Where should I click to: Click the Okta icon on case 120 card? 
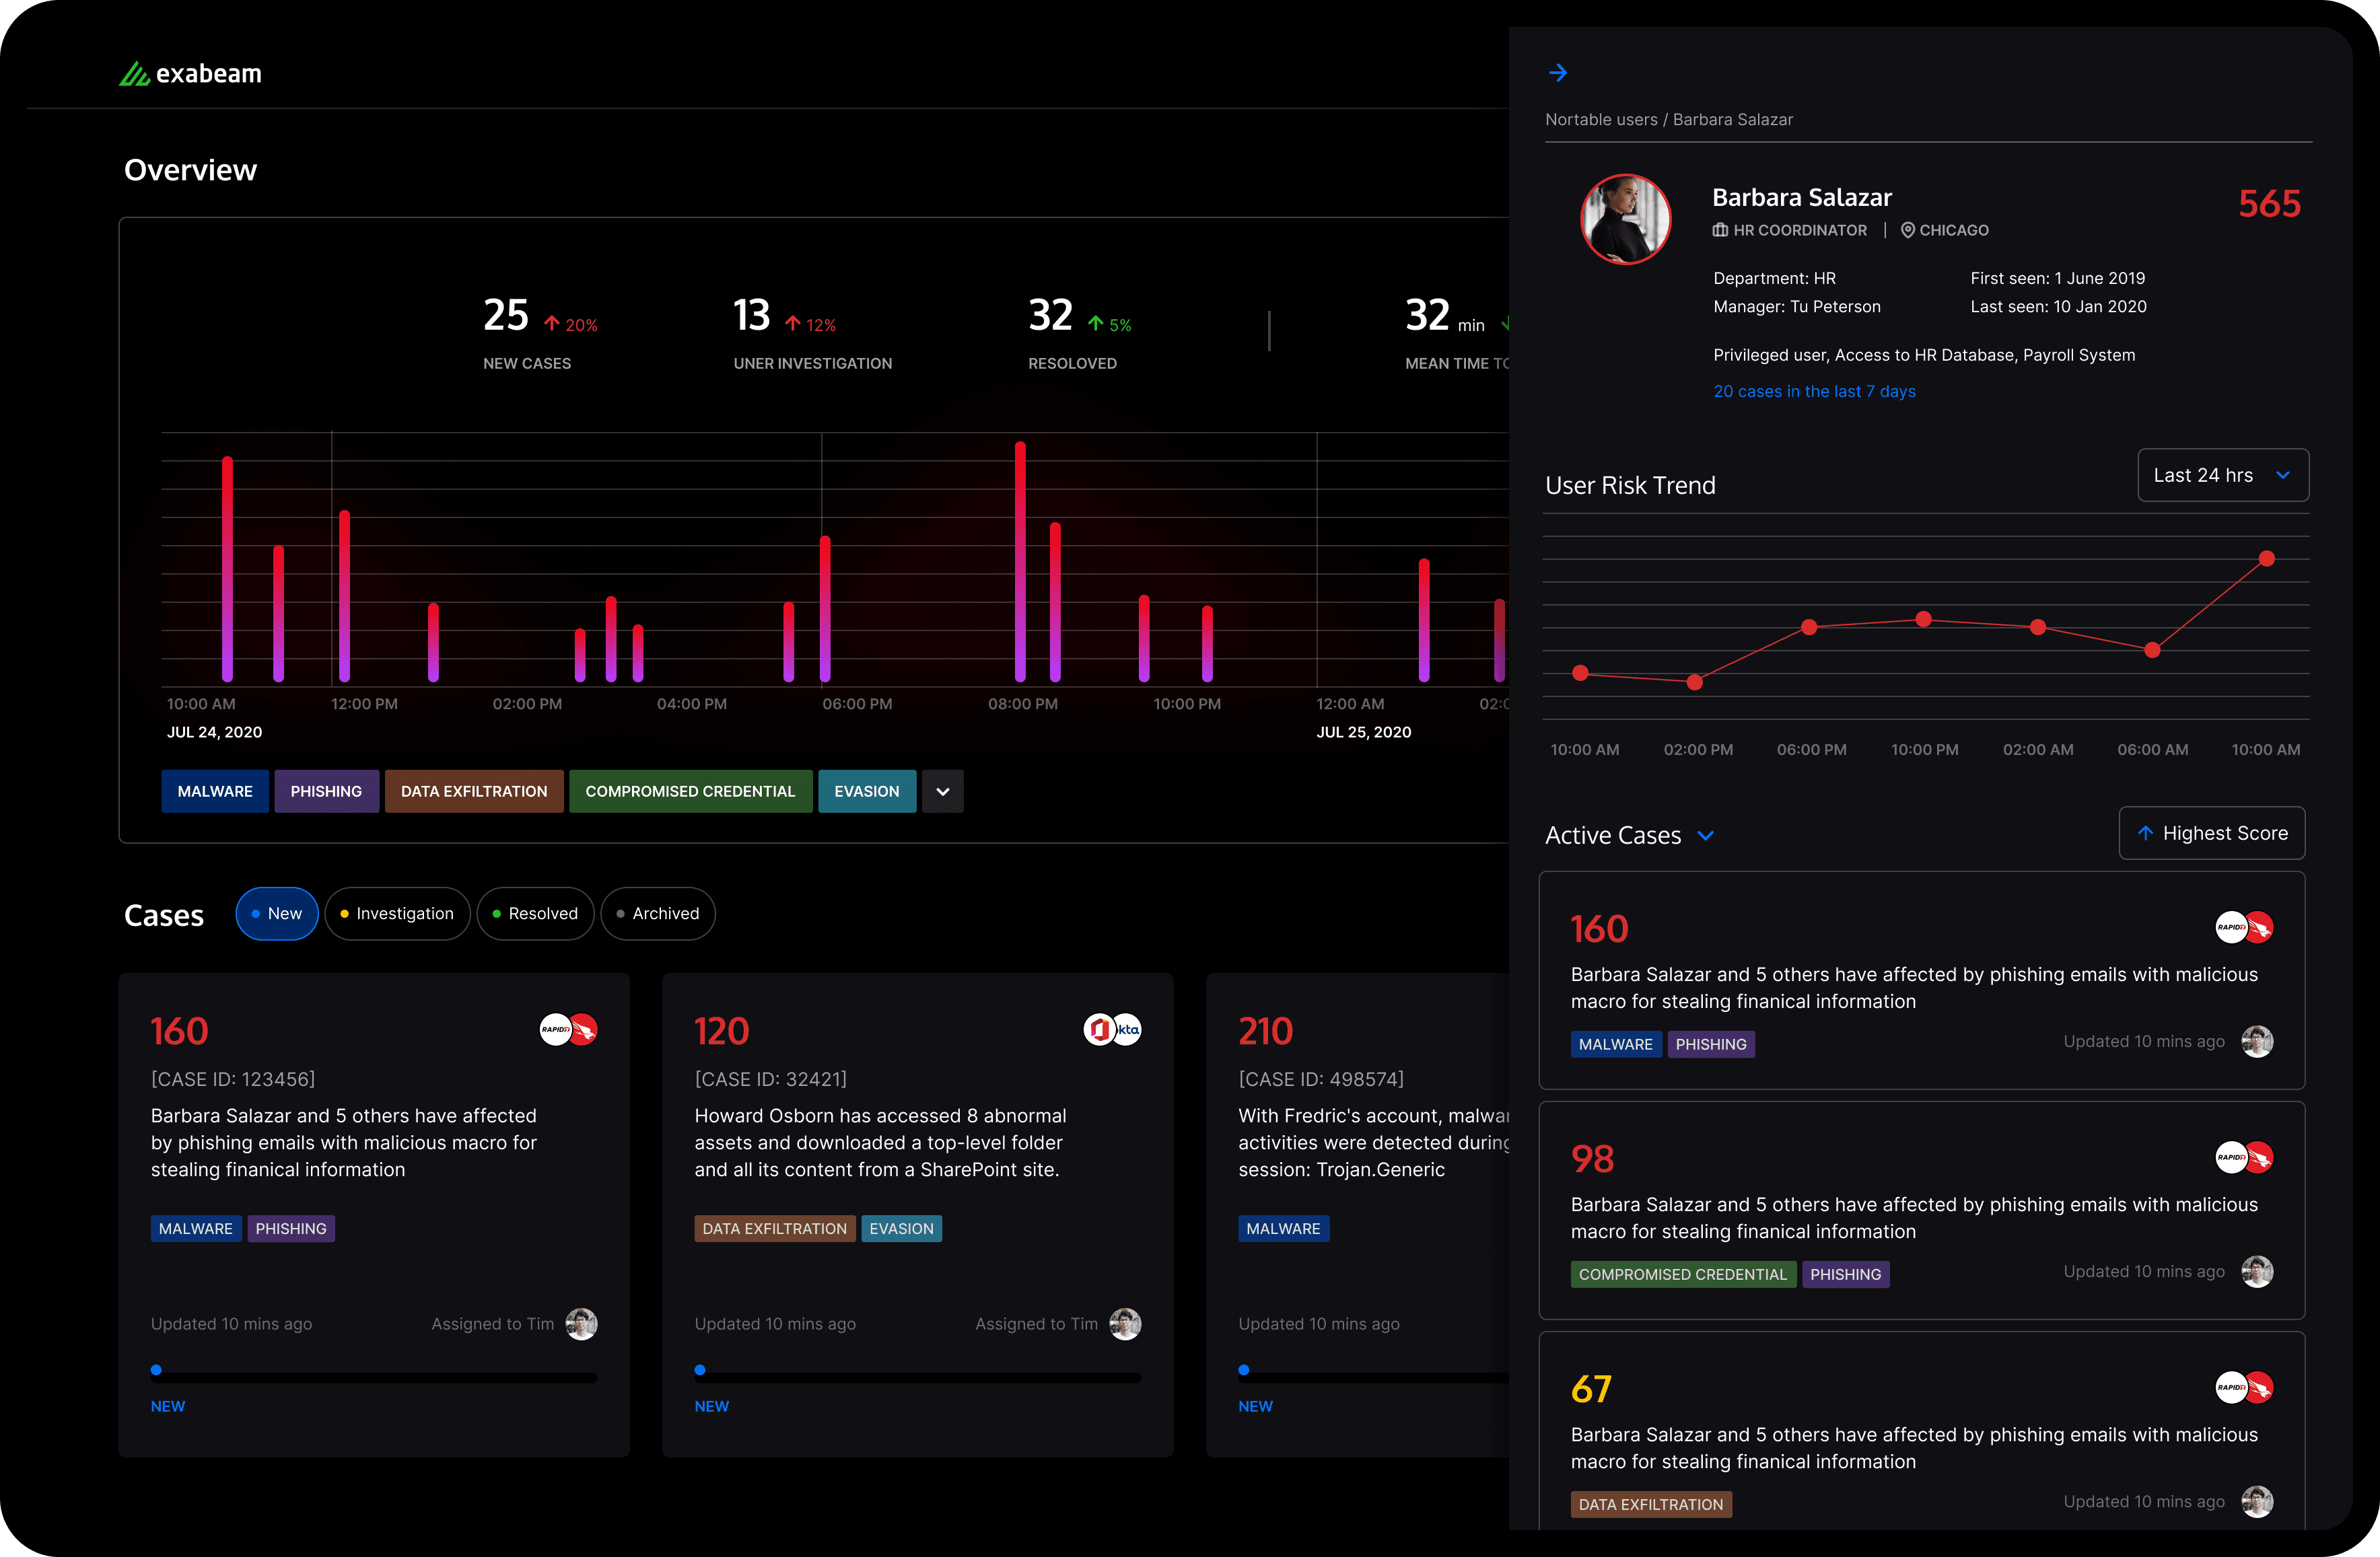pos(1127,1029)
